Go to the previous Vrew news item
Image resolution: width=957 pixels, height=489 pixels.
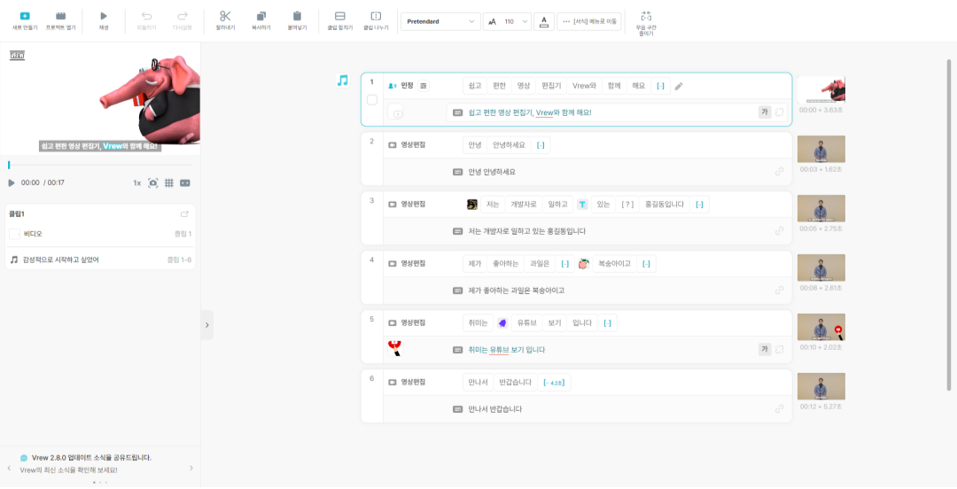(9, 469)
